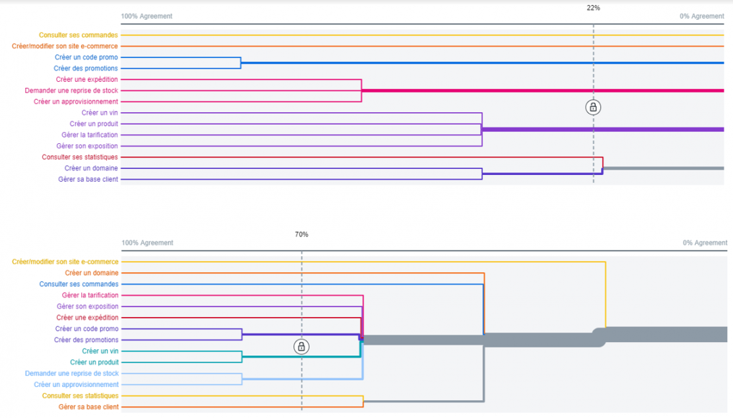Click the yellow 'Consulter ses commandes' label
Viewport: 733px width, 418px height.
click(x=78, y=35)
